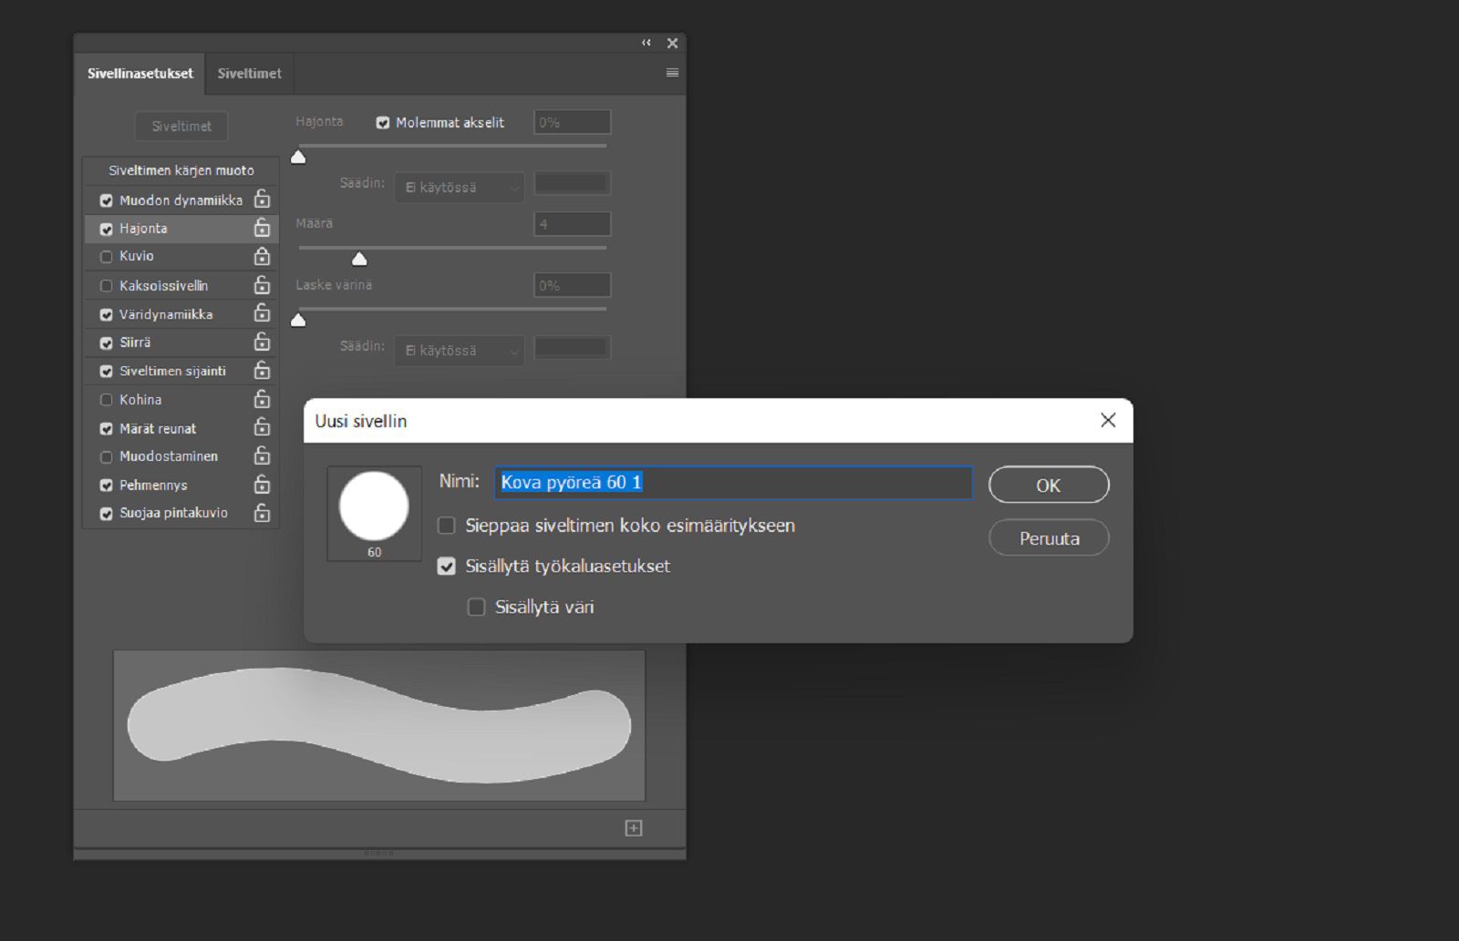Close the Sivellinasetukset panel

coord(672,43)
